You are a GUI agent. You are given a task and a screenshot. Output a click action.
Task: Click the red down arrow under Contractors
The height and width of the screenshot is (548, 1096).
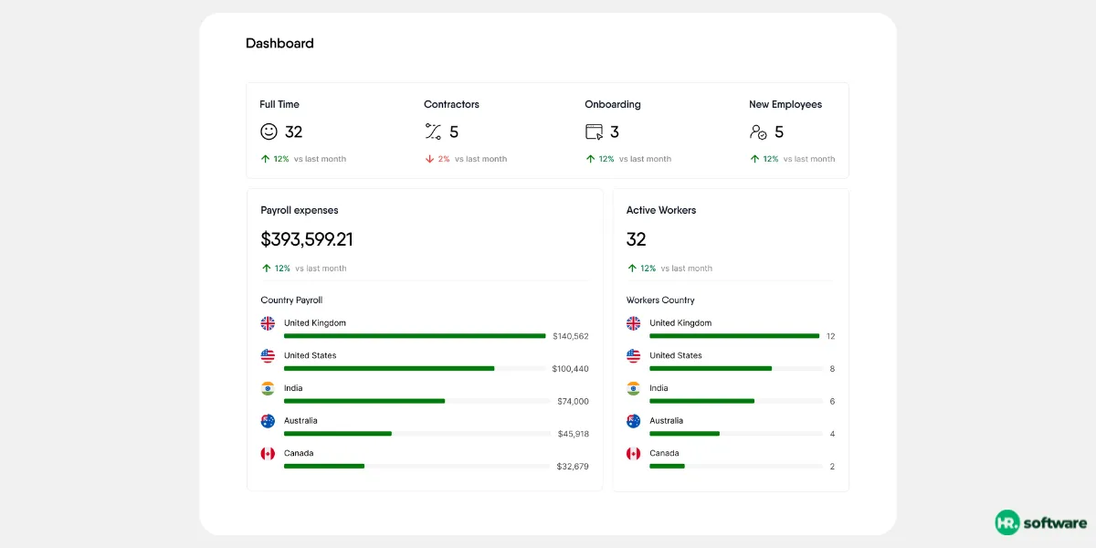point(429,159)
